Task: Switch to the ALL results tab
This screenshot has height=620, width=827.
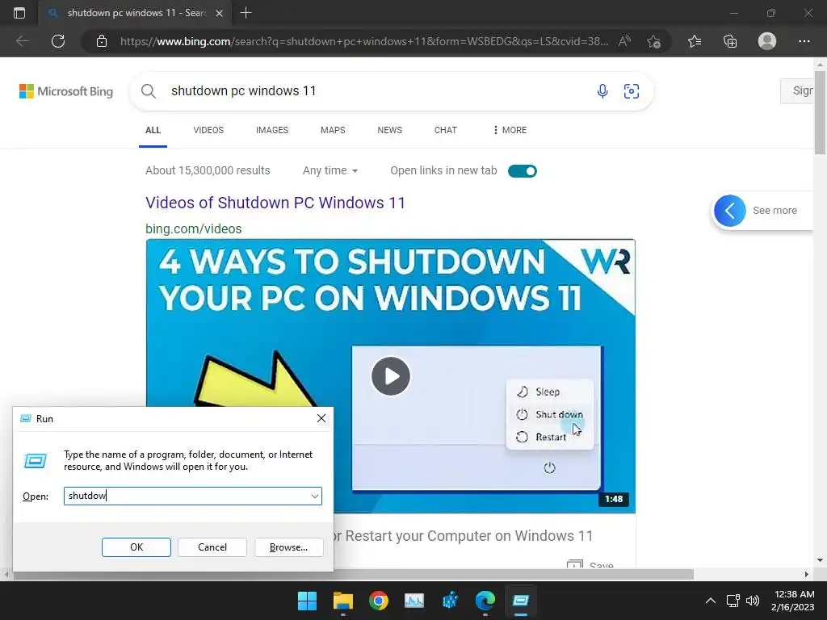Action: pos(153,130)
